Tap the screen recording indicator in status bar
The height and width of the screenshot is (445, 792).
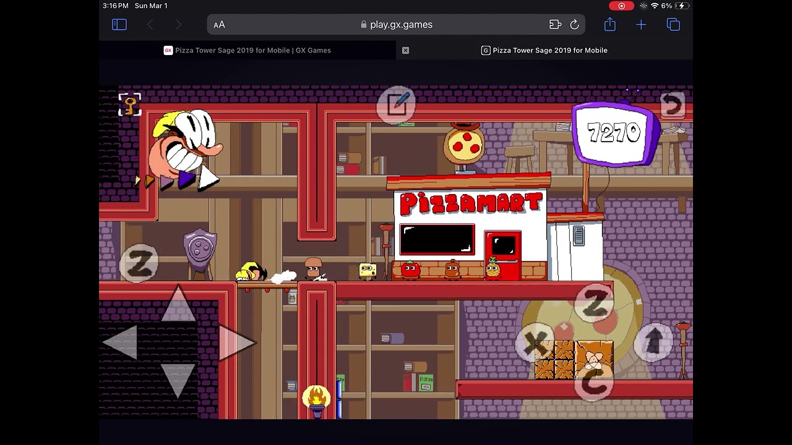621,6
